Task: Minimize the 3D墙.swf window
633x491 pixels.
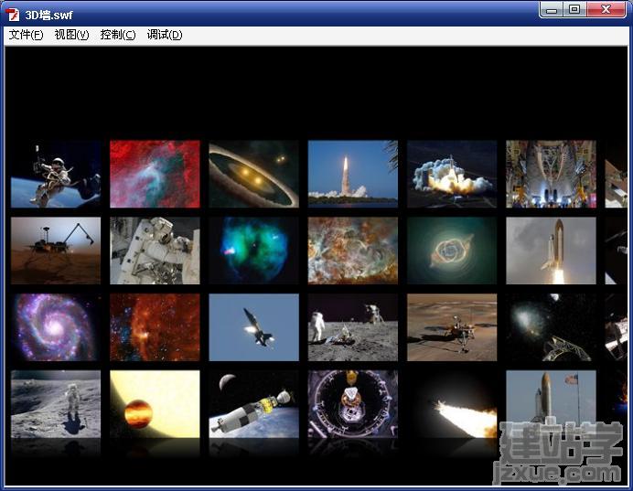Action: (552, 9)
